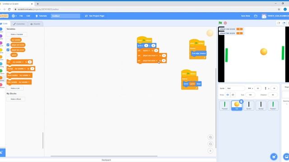This screenshot has width=289, height=162.
Task: Click the sprite Size field
Action: (250, 95)
